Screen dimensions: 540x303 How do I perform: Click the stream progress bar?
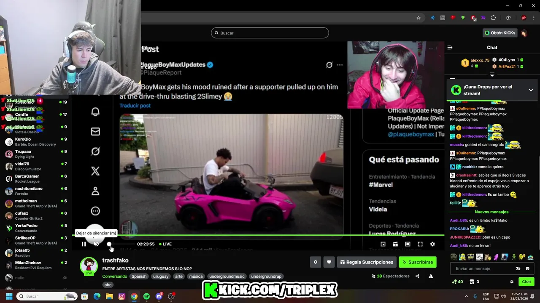pos(258,235)
